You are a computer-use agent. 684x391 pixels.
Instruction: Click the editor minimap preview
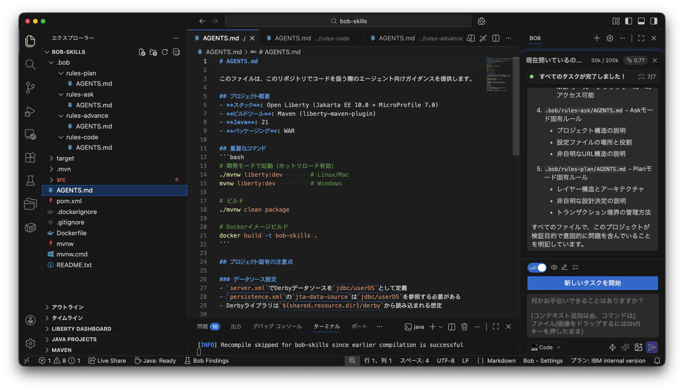coord(499,75)
